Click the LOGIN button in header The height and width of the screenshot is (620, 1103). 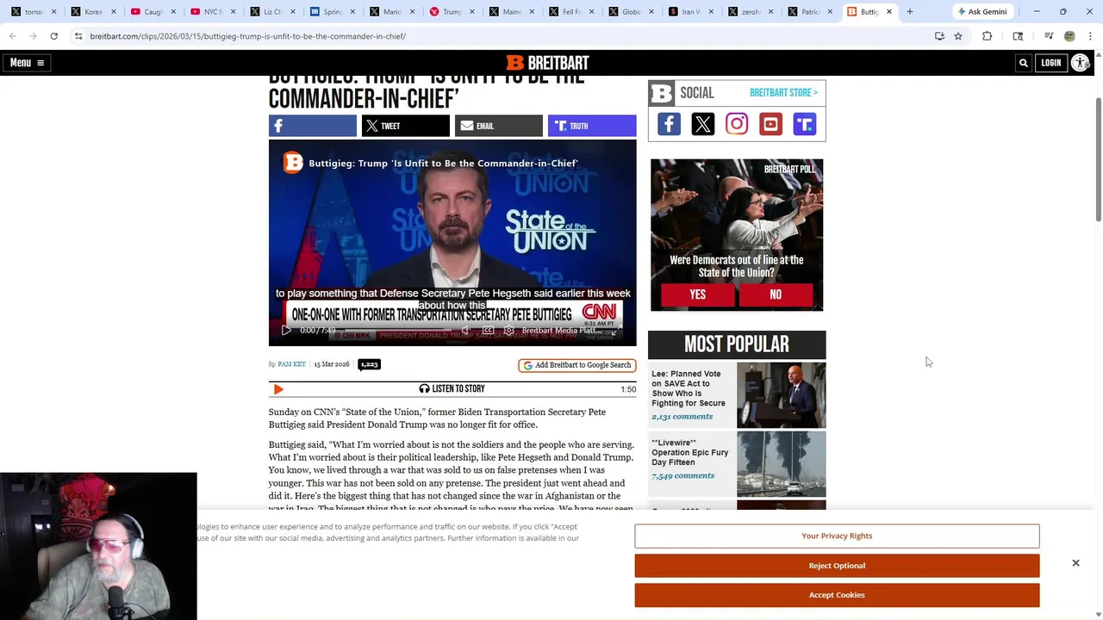(x=1050, y=63)
